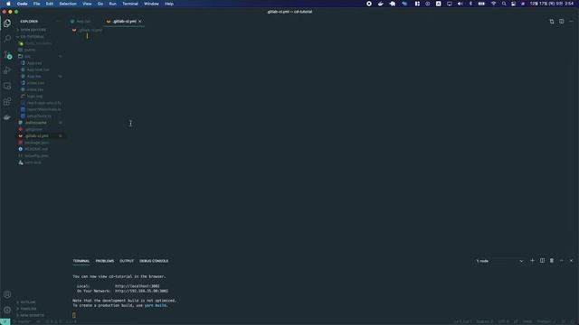
Task: Switch to the Debug Console tab
Action: (x=154, y=261)
